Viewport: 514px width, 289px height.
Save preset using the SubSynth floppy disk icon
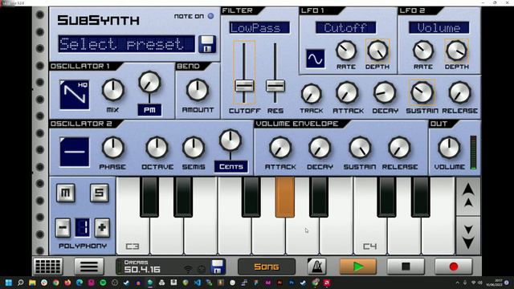[x=207, y=44]
